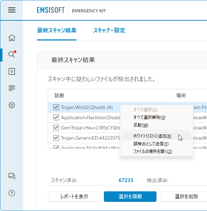The image size is (207, 211).
Task: Click the 場所 column header
Action: click(181, 96)
